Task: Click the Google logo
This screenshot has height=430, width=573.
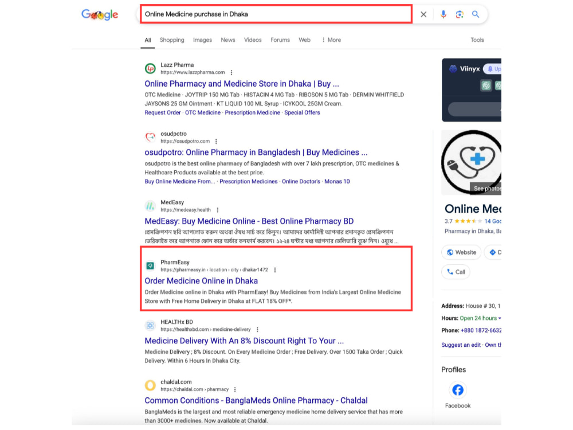Action: pyautogui.click(x=100, y=14)
